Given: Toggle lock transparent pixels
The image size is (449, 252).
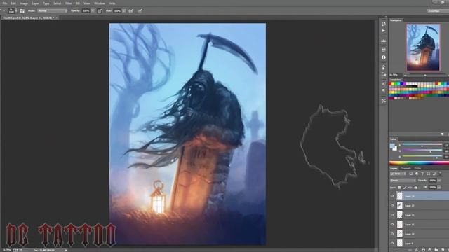Looking at the screenshot, I should click(x=399, y=188).
